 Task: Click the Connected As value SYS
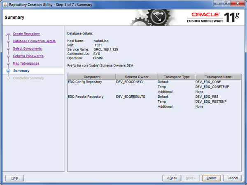pos(97,54)
